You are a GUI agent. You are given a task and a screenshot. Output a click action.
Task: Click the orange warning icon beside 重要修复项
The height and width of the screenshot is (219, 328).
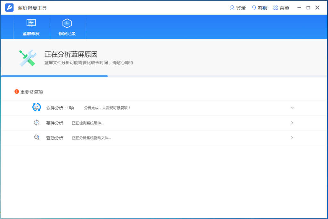16,91
